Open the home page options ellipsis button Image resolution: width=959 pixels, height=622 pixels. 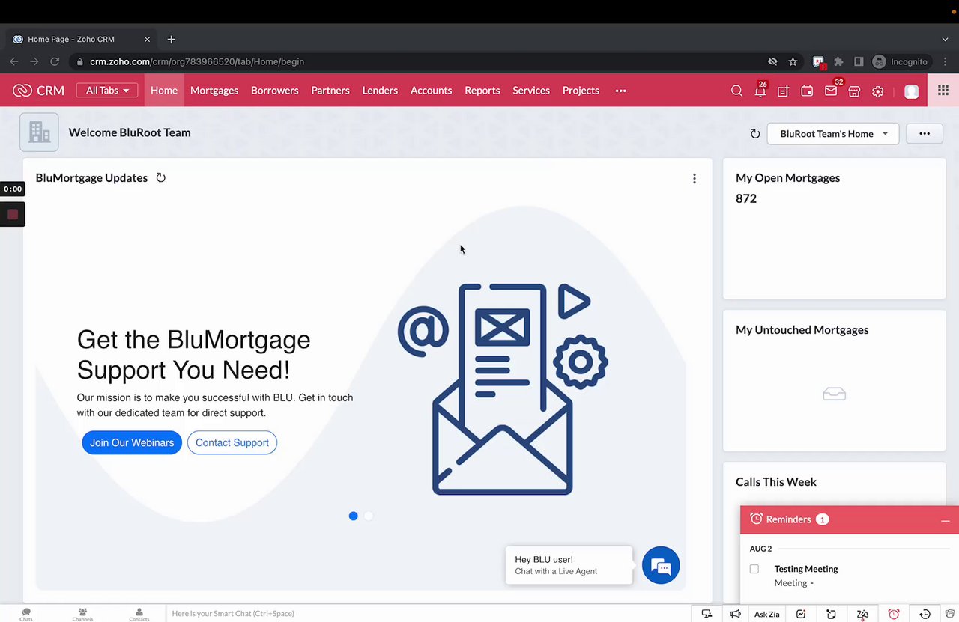925,134
